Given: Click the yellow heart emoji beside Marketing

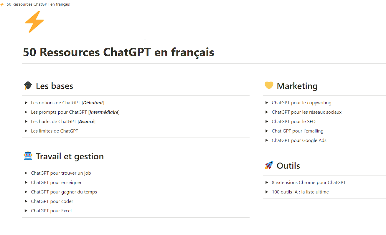Looking at the screenshot, I should [x=269, y=86].
